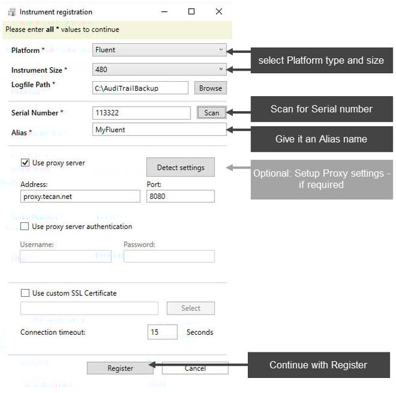Image resolution: width=396 pixels, height=393 pixels.
Task: Click the 'Serial Number *' label
Action: click(37, 112)
